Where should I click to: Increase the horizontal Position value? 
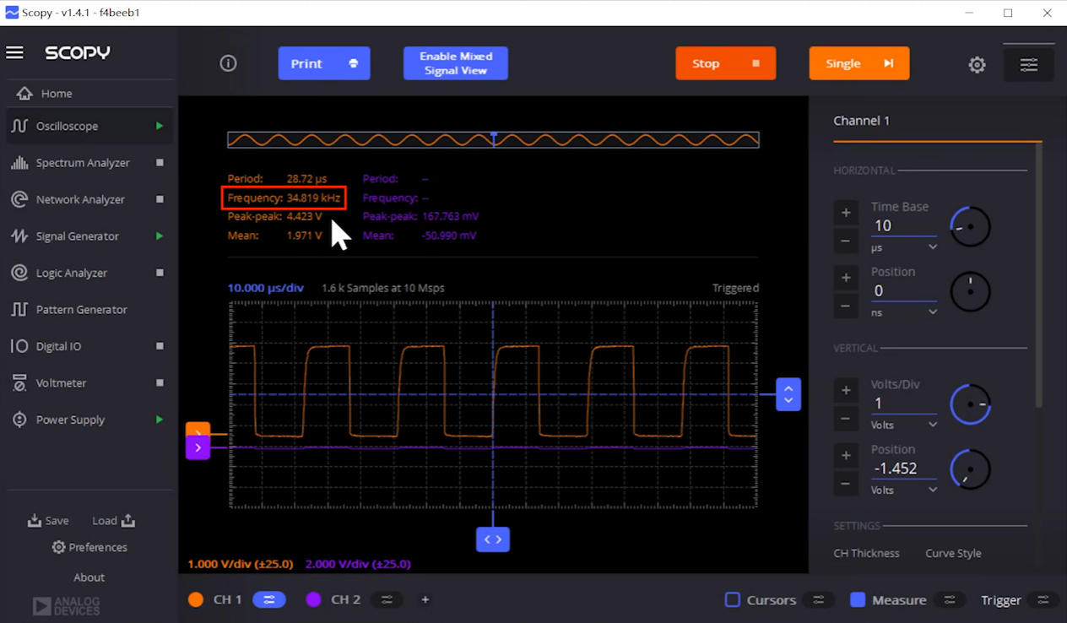coord(846,278)
